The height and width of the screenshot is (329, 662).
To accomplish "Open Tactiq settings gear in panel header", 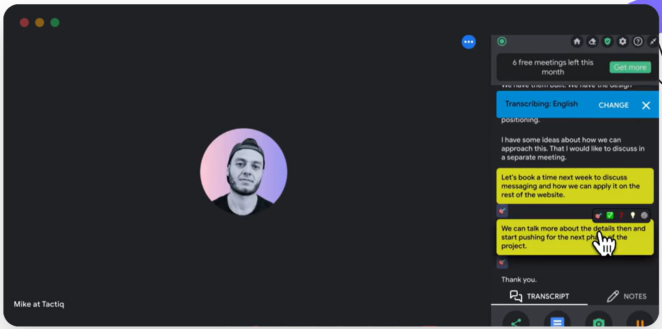I will tap(623, 41).
